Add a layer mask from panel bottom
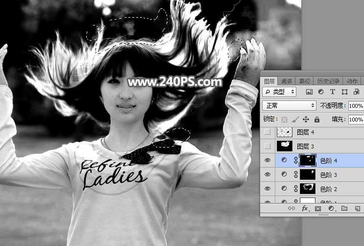Image resolution: width=364 pixels, height=246 pixels. 318,208
